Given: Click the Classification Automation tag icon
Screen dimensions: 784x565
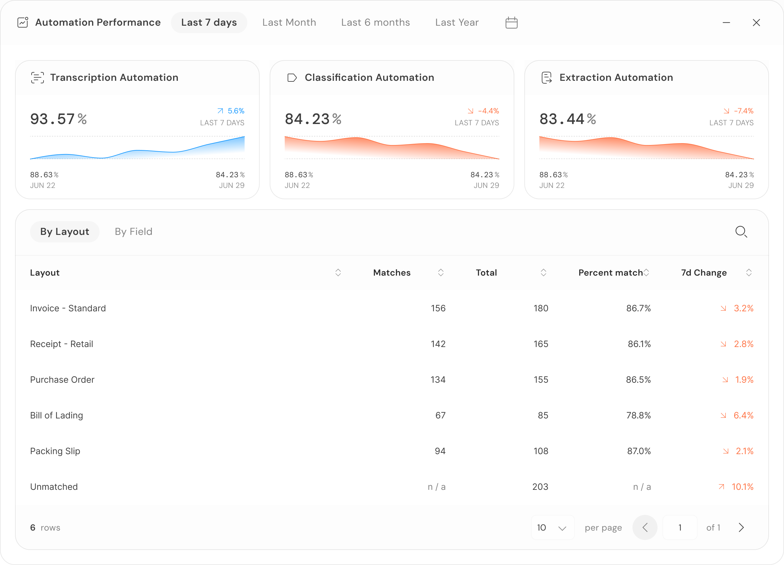Looking at the screenshot, I should point(292,77).
